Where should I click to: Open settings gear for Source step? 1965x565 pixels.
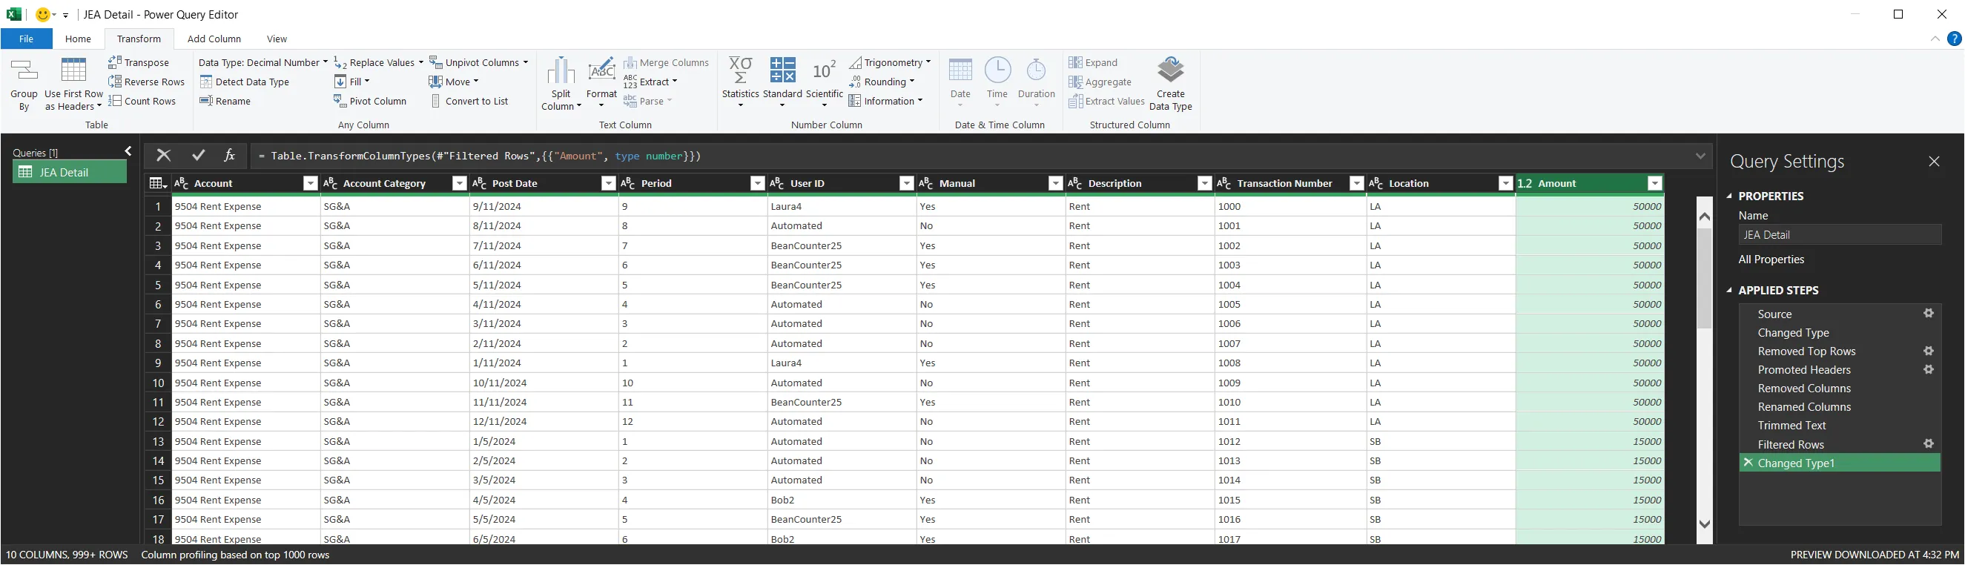click(1929, 314)
